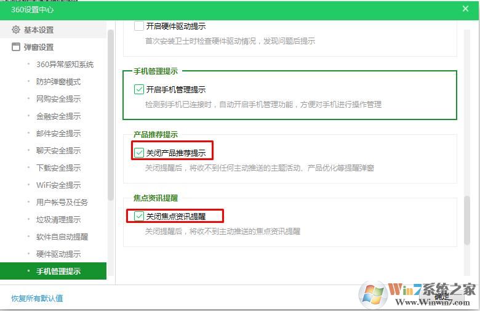Click description mentioning 主题活动、产品优化
Viewport: 480px width, 311px height.
260,168
